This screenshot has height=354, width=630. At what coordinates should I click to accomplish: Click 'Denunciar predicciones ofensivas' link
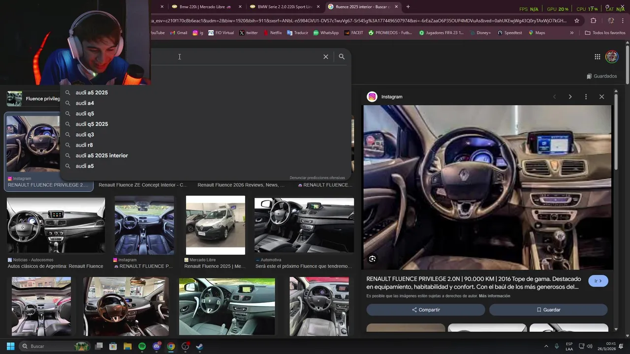[317, 177]
